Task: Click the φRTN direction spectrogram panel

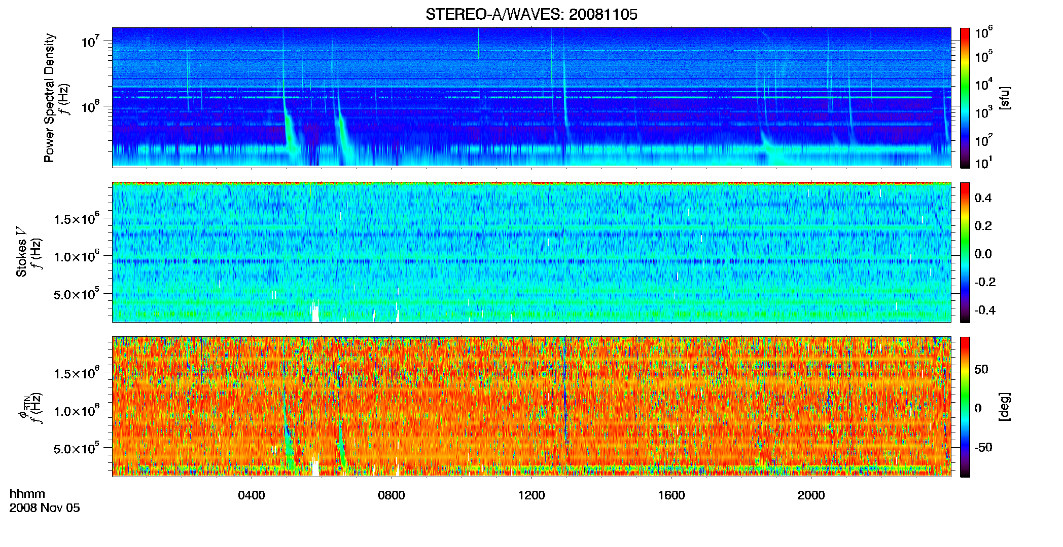Action: pyautogui.click(x=531, y=406)
